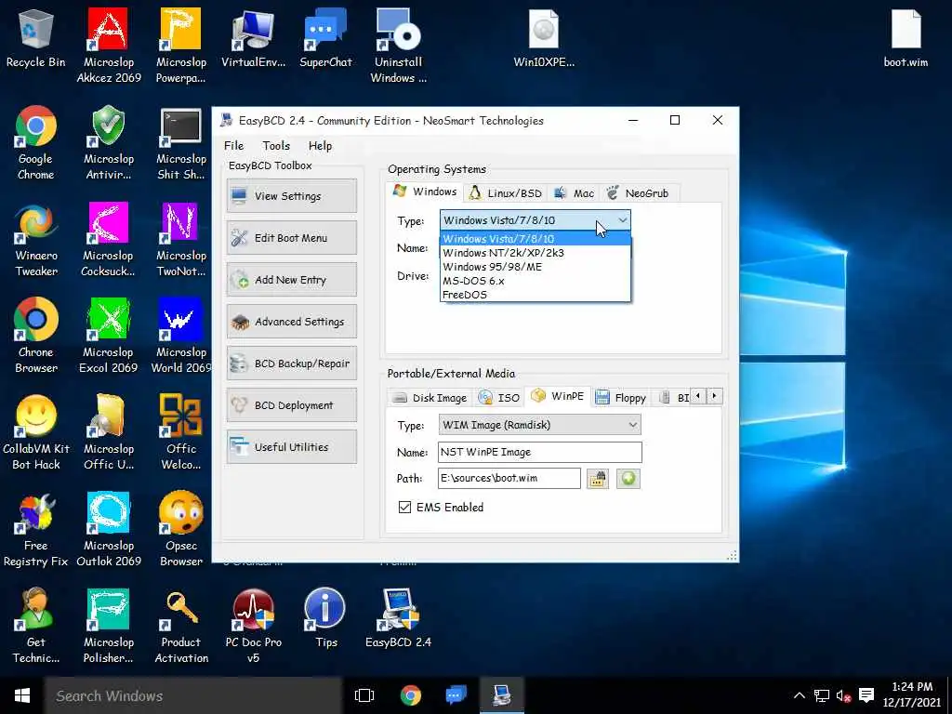Screen dimensions: 952x714
Task: Select the boot.wim file icon
Action: click(906, 37)
